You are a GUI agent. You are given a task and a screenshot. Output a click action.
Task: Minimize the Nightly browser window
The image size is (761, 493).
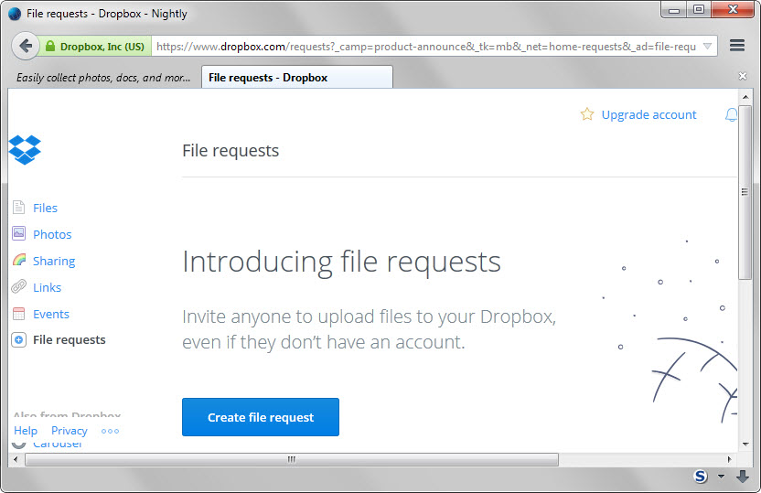(673, 10)
